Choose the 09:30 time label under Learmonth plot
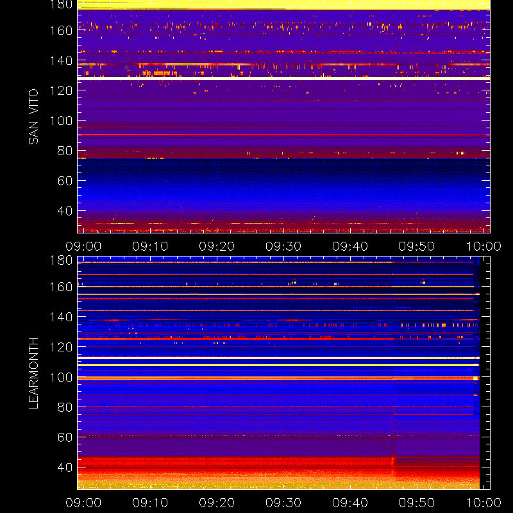 point(283,503)
